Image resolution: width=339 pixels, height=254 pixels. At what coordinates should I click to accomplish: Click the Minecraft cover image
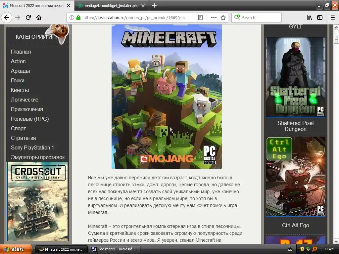(167, 97)
